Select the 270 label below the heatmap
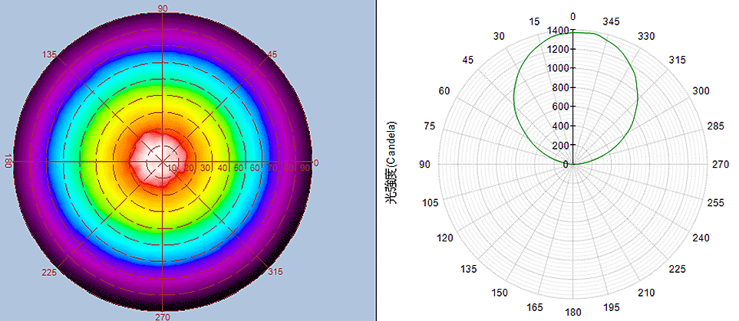739x321 pixels. tap(163, 316)
